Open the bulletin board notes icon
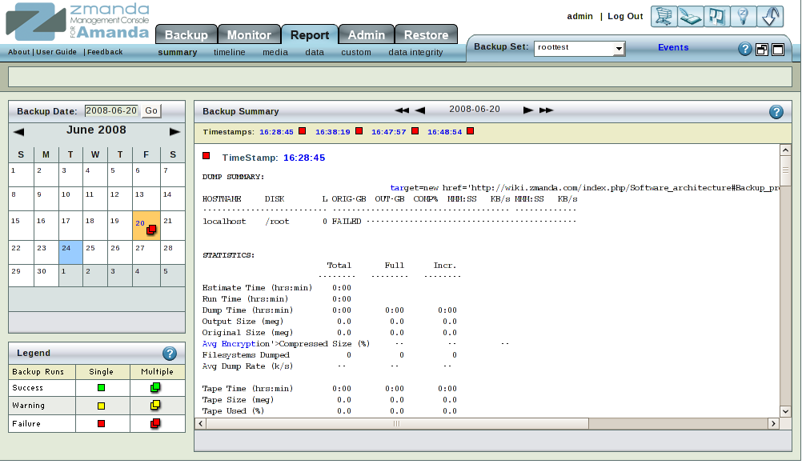This screenshot has width=802, height=464. click(x=717, y=16)
